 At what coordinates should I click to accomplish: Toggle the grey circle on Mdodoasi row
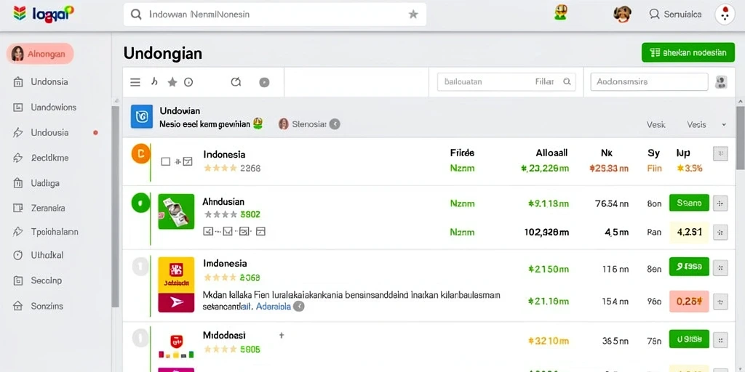[x=140, y=338]
